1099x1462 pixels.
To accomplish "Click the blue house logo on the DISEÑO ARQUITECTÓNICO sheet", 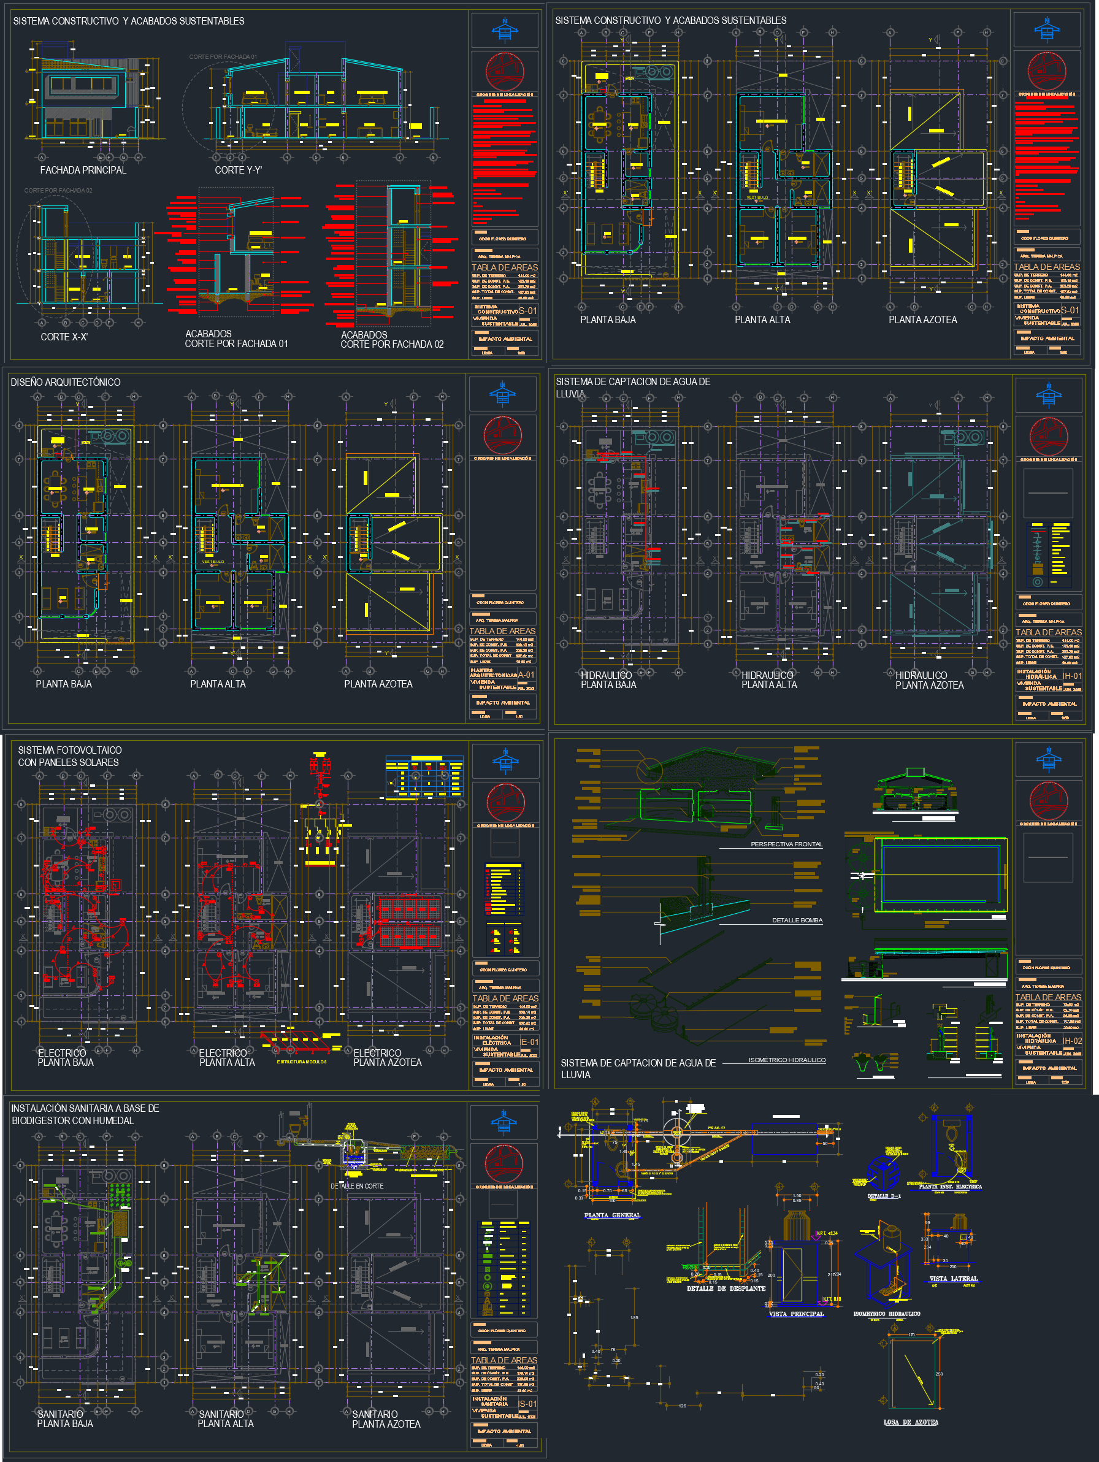I will point(502,394).
